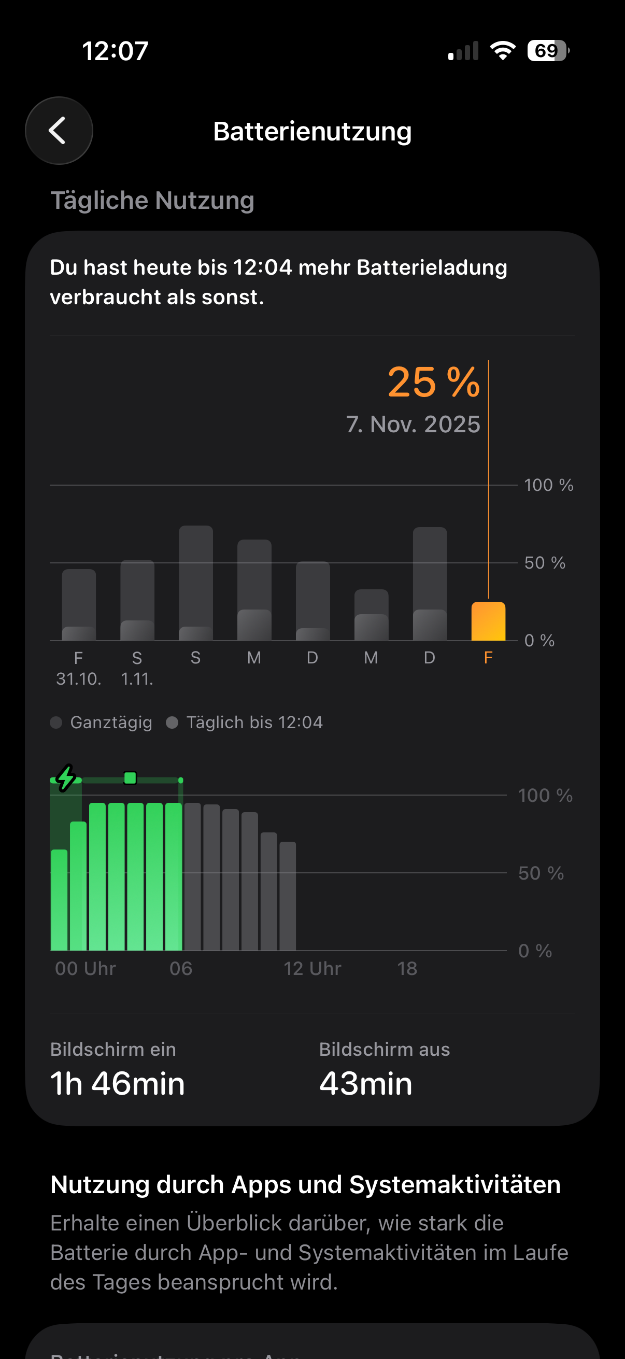Select the F 31.10. daily bar
The image size is (625, 1359).
[79, 604]
